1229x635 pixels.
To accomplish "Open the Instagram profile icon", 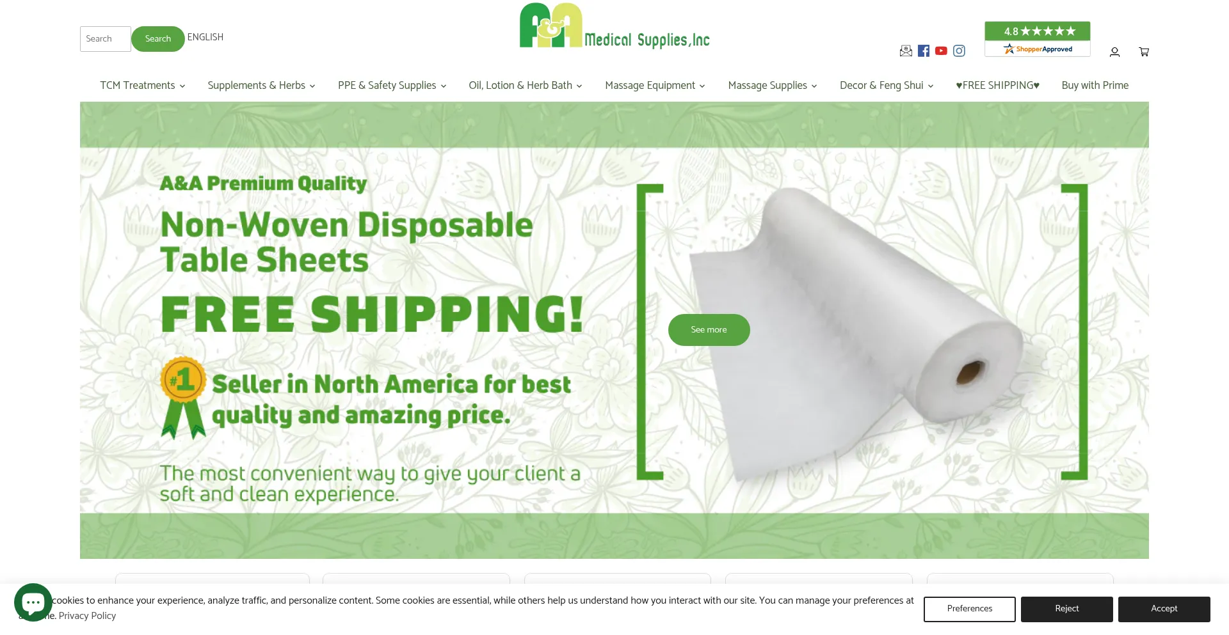I will click(x=959, y=51).
